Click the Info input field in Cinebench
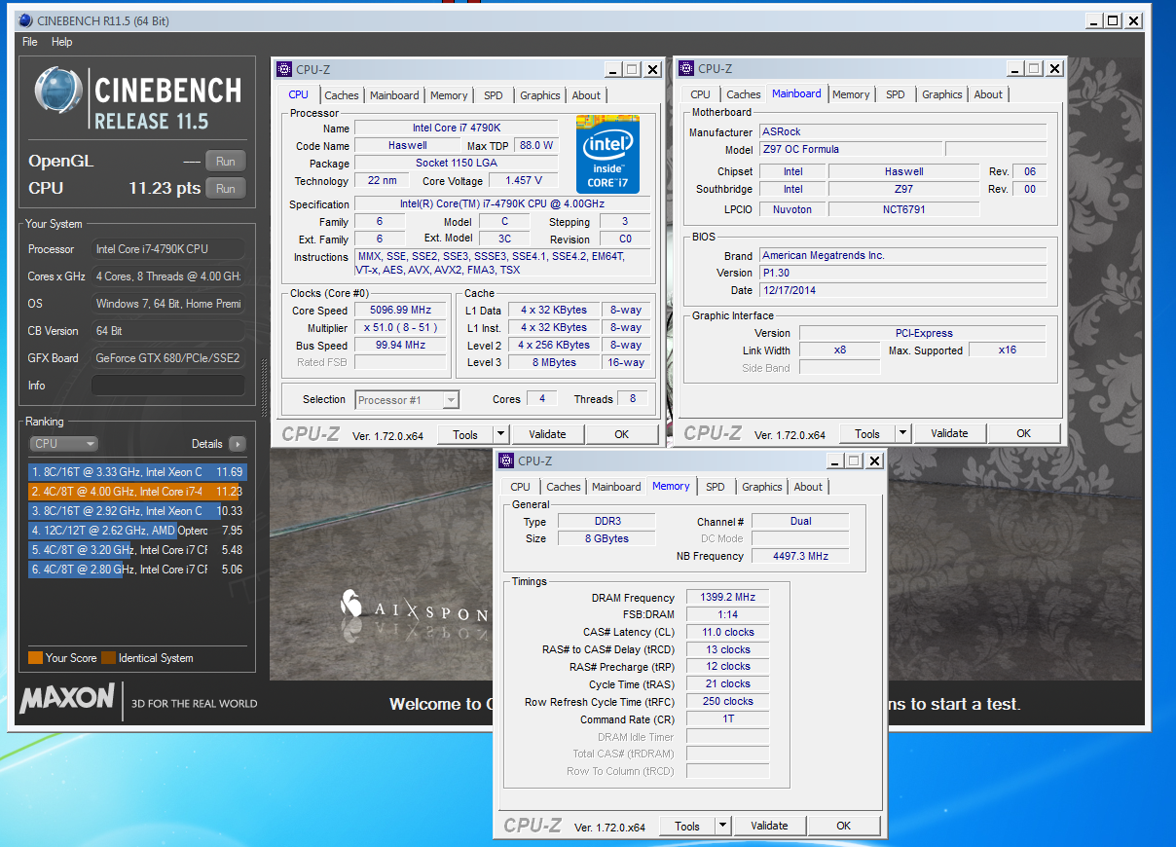Image resolution: width=1176 pixels, height=847 pixels. [168, 386]
